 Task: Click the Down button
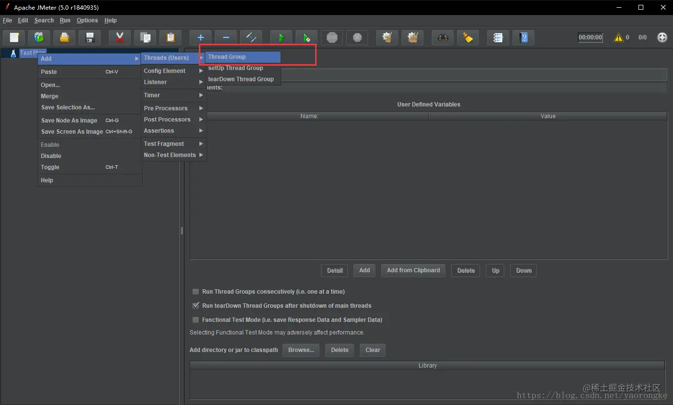pos(524,270)
